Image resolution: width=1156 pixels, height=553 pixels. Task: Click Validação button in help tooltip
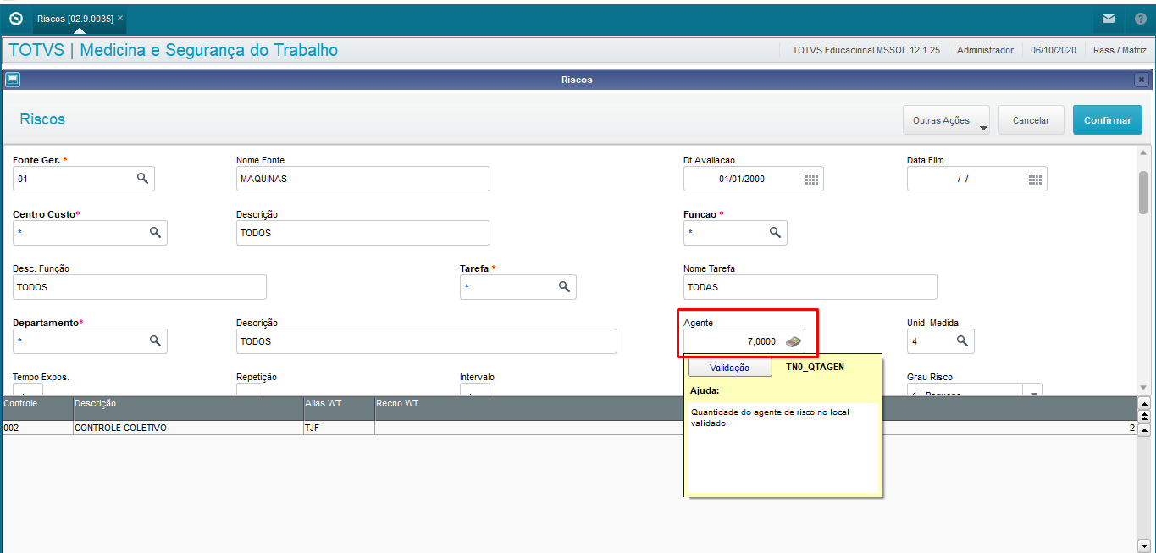(729, 368)
